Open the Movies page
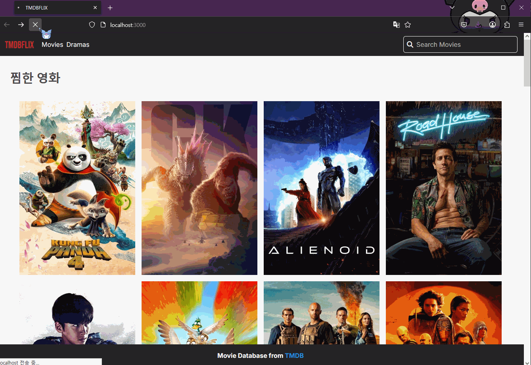Viewport: 531px width, 365px height. pos(52,44)
